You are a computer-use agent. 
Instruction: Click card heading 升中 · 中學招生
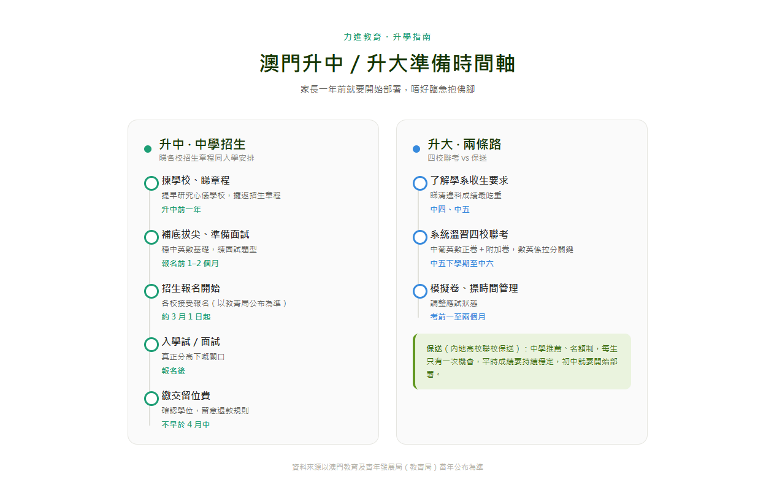click(202, 144)
